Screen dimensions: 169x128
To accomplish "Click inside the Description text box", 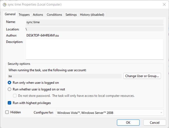I will click(95, 49).
